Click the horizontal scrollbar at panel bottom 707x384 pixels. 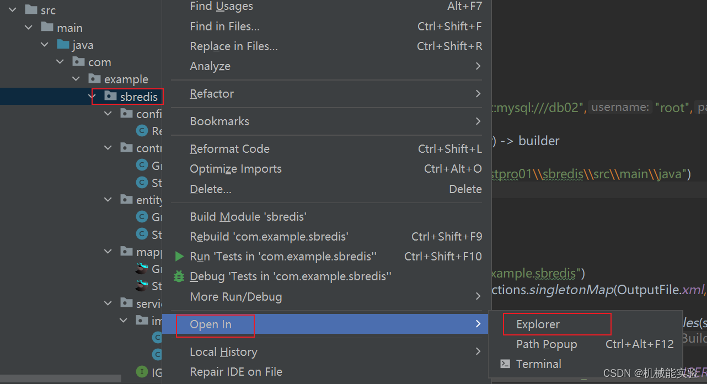point(61,378)
